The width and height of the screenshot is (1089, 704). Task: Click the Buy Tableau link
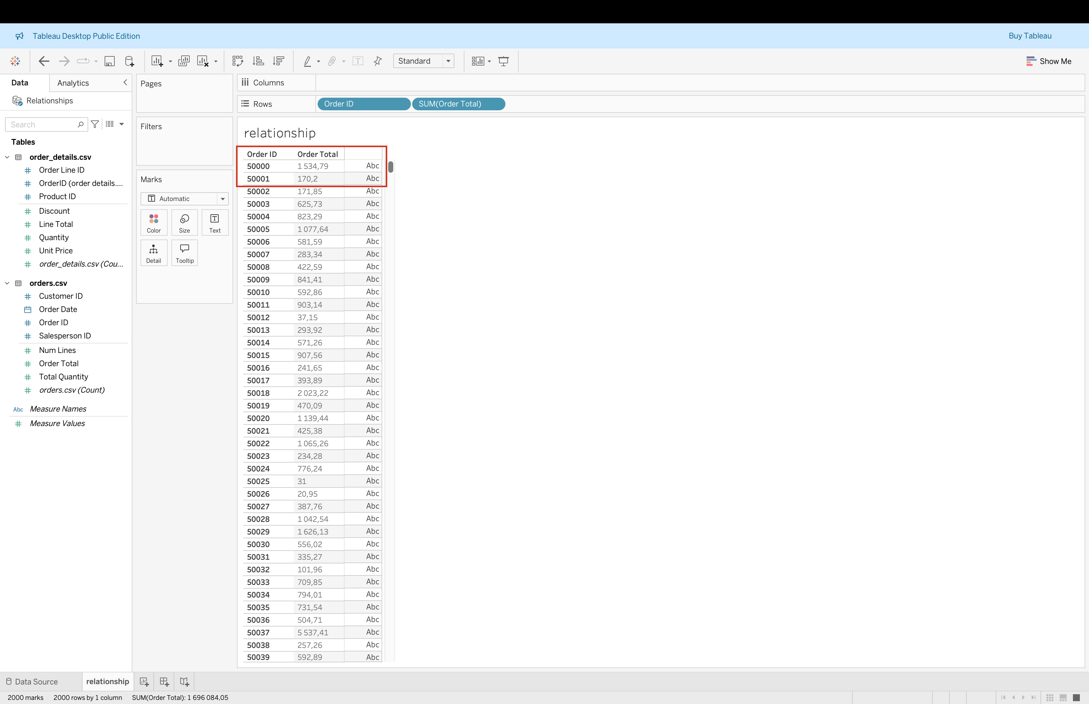tap(1029, 36)
